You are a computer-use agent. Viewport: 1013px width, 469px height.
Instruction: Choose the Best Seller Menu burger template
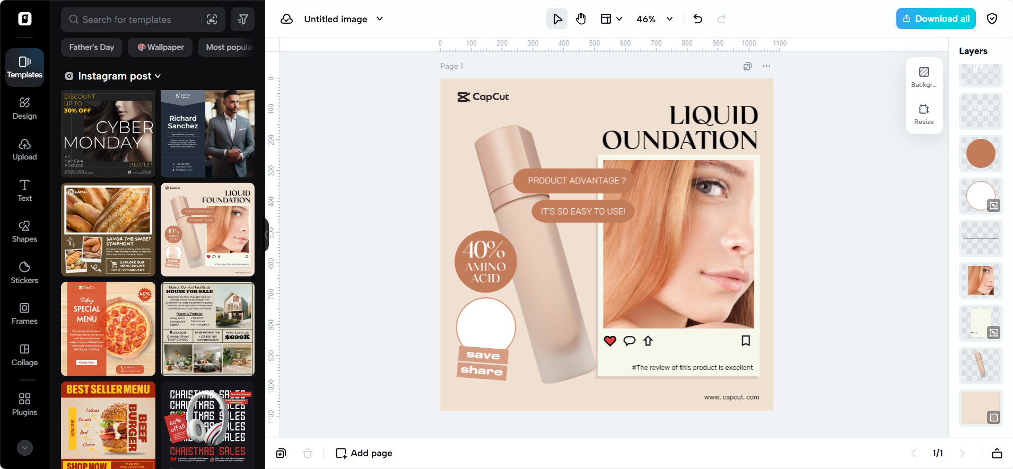point(108,425)
